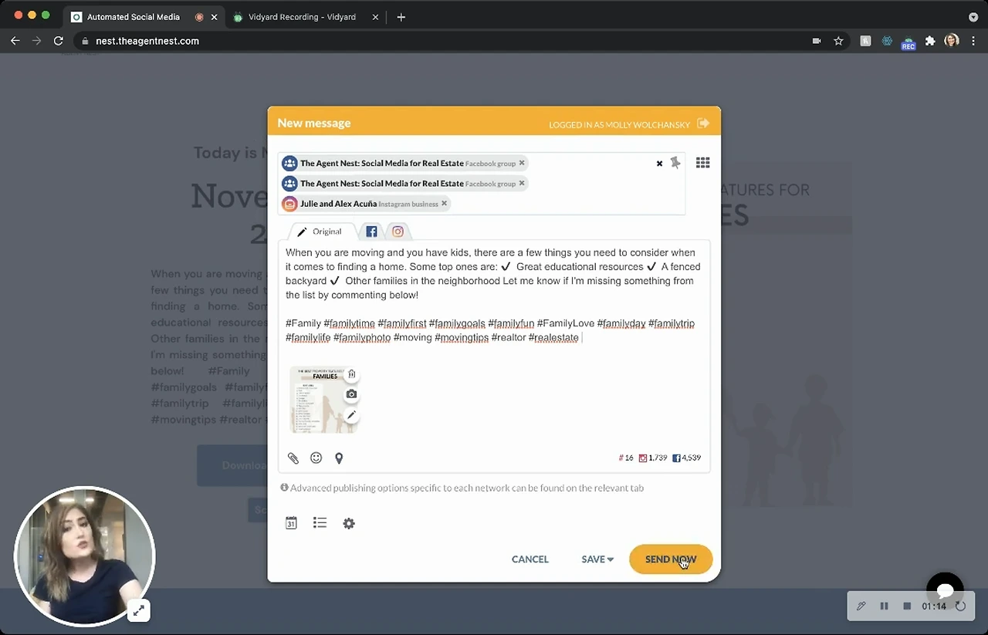Remove the second Agent Nest Facebook group chip

pos(522,183)
